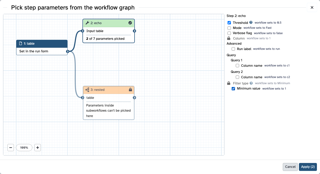Screen dimensions: 320x174
Task: Click the Threshold help question mark icon
Action: [251, 23]
